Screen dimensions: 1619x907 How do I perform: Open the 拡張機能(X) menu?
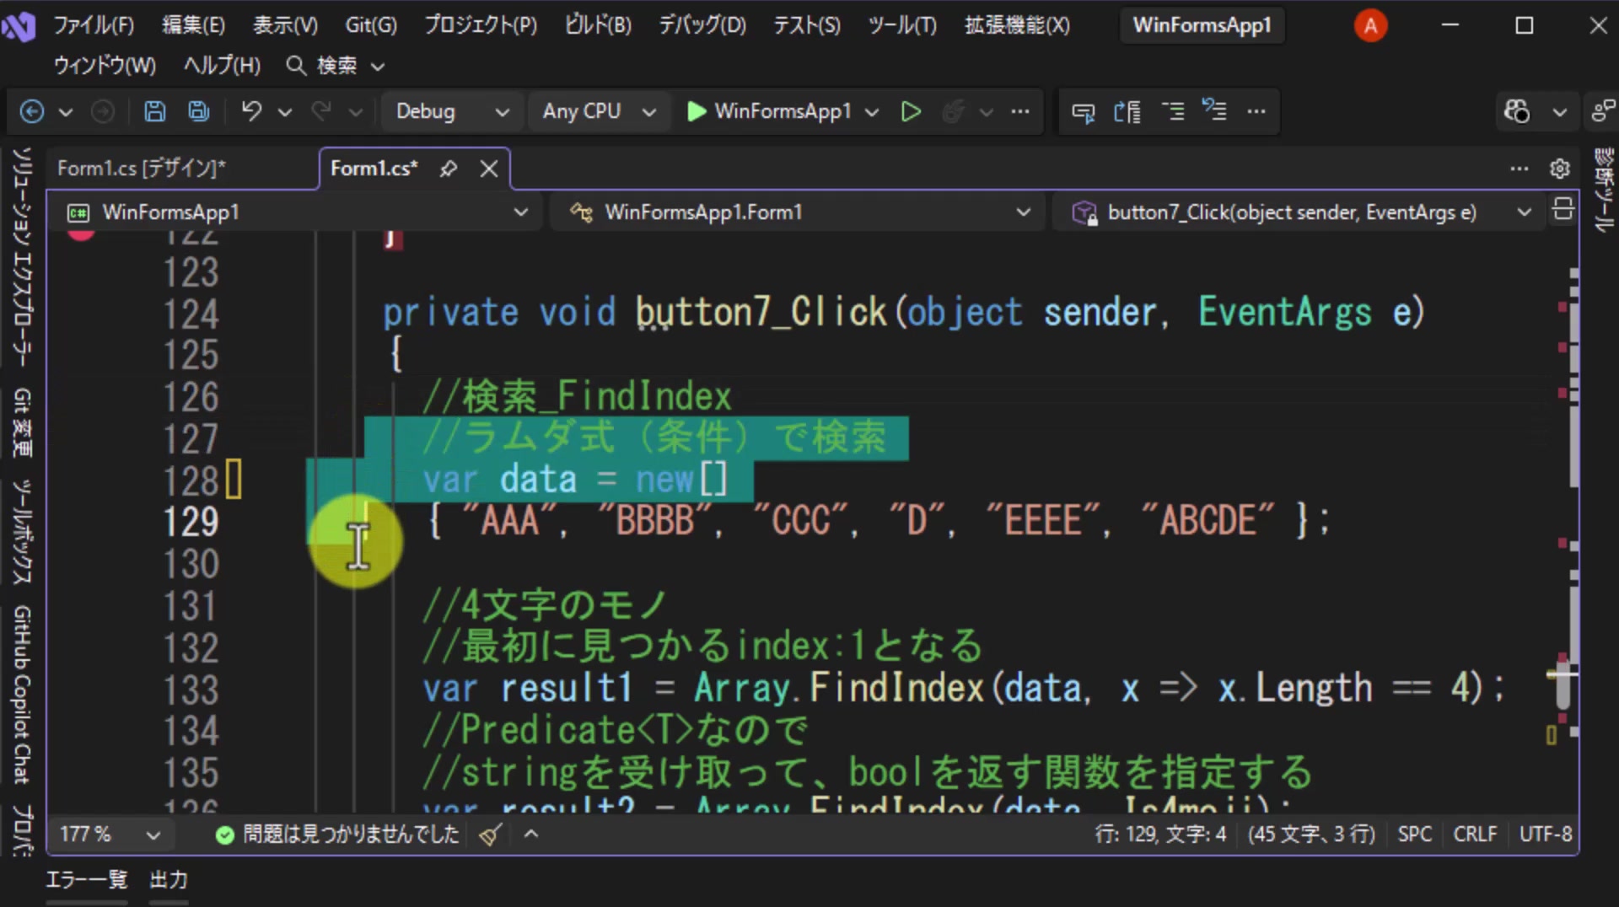1017,25
